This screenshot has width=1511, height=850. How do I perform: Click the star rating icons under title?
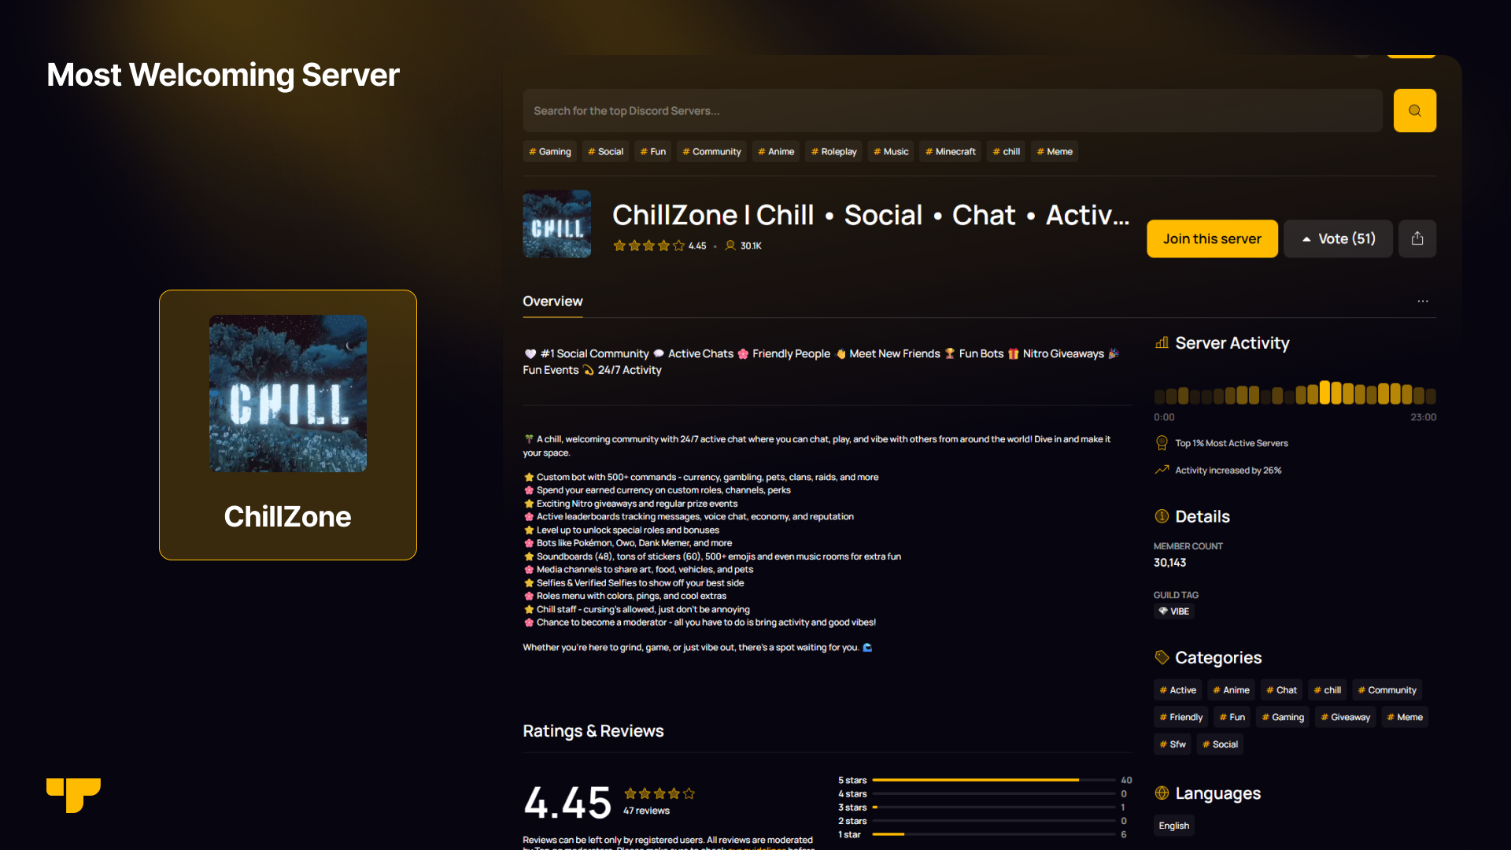pos(648,246)
